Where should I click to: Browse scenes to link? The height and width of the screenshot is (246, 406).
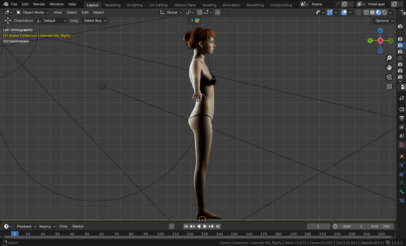(x=304, y=4)
